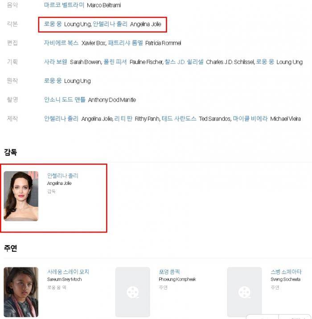This screenshot has height=319, width=312.
Task: Open the Ted Sarandos producer link
Action: (179, 119)
